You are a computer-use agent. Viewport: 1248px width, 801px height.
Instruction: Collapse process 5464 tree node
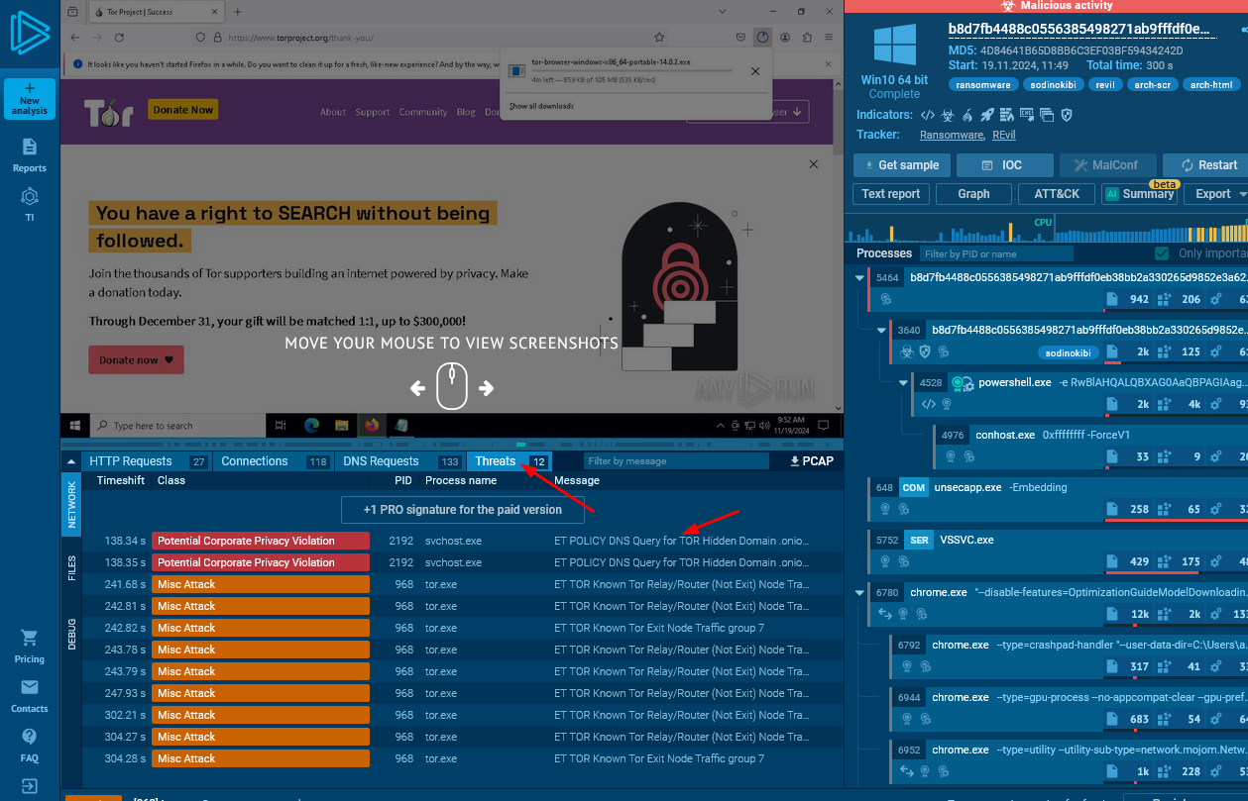860,278
